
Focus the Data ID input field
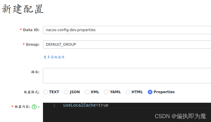[127, 30]
